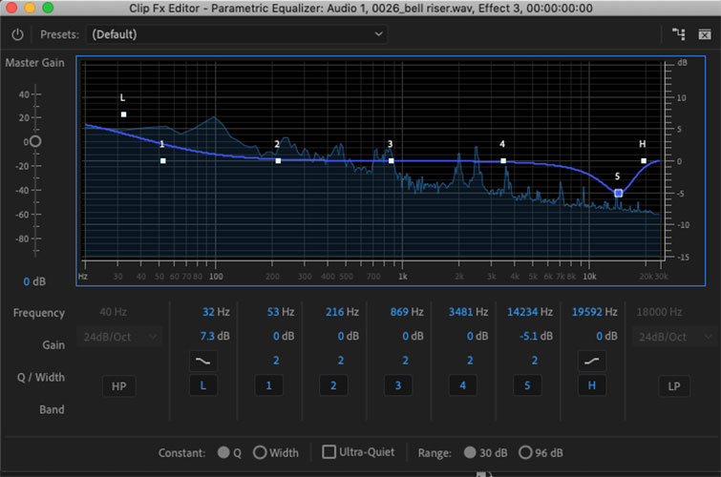Toggle the LP band button
721x477 pixels.
coord(673,385)
